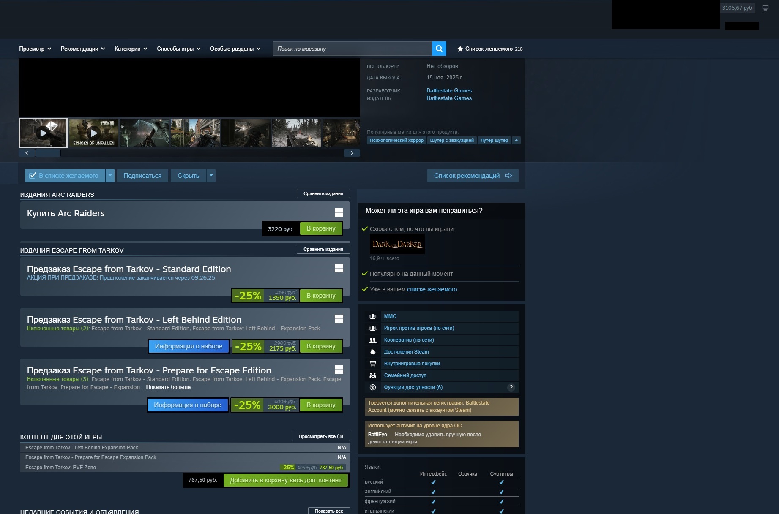Click the online PvP players icon

pyautogui.click(x=373, y=328)
